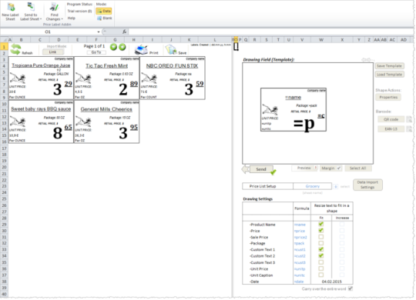Toggle Fit checkbox for Unit Price
The image size is (416, 300).
pyautogui.click(x=321, y=268)
